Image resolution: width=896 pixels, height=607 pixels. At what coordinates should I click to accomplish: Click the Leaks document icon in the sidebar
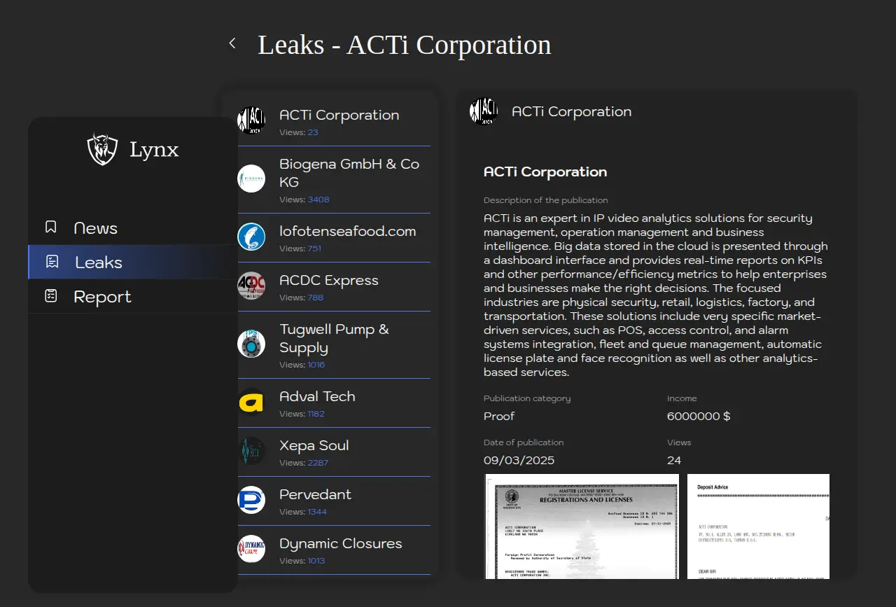(52, 262)
